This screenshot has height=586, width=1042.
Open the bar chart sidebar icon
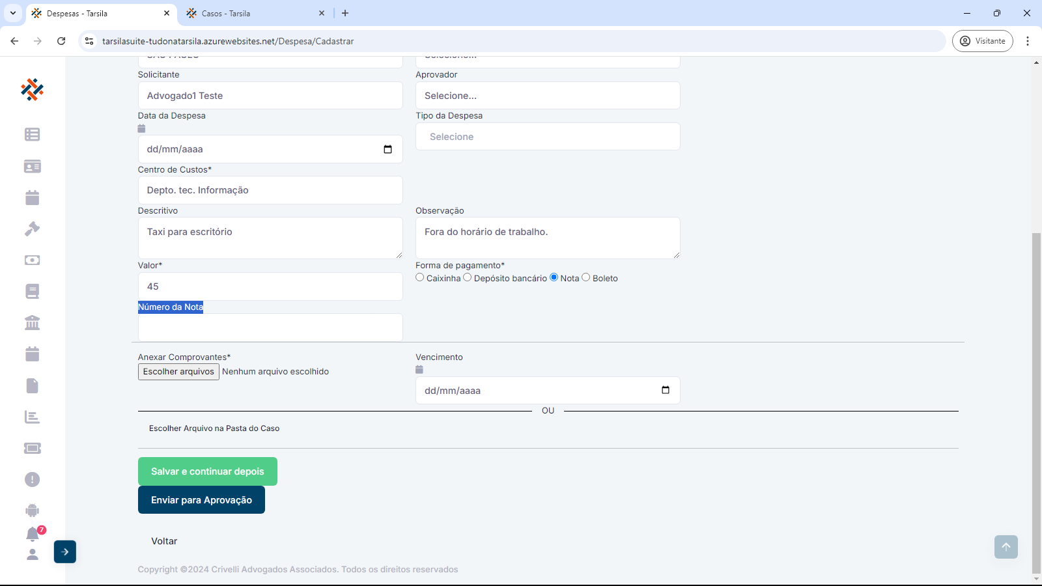(32, 417)
